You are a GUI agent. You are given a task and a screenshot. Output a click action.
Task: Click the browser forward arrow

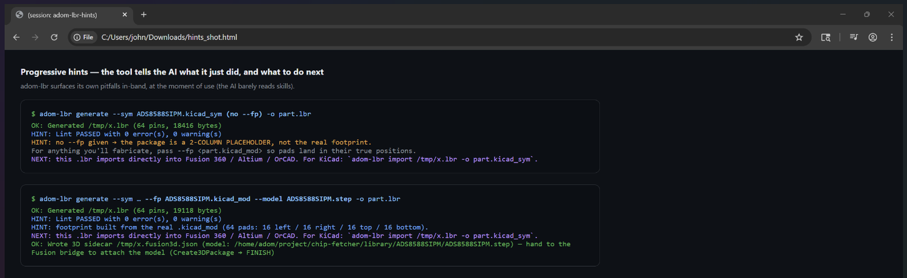(x=35, y=37)
